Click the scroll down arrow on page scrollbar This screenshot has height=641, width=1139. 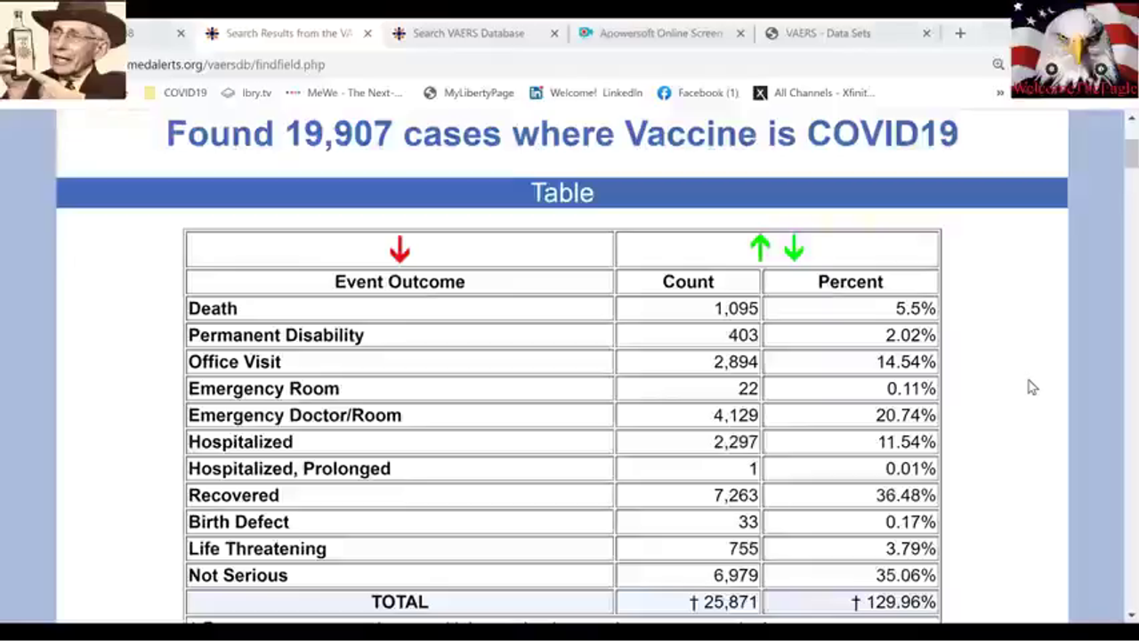tap(1131, 615)
